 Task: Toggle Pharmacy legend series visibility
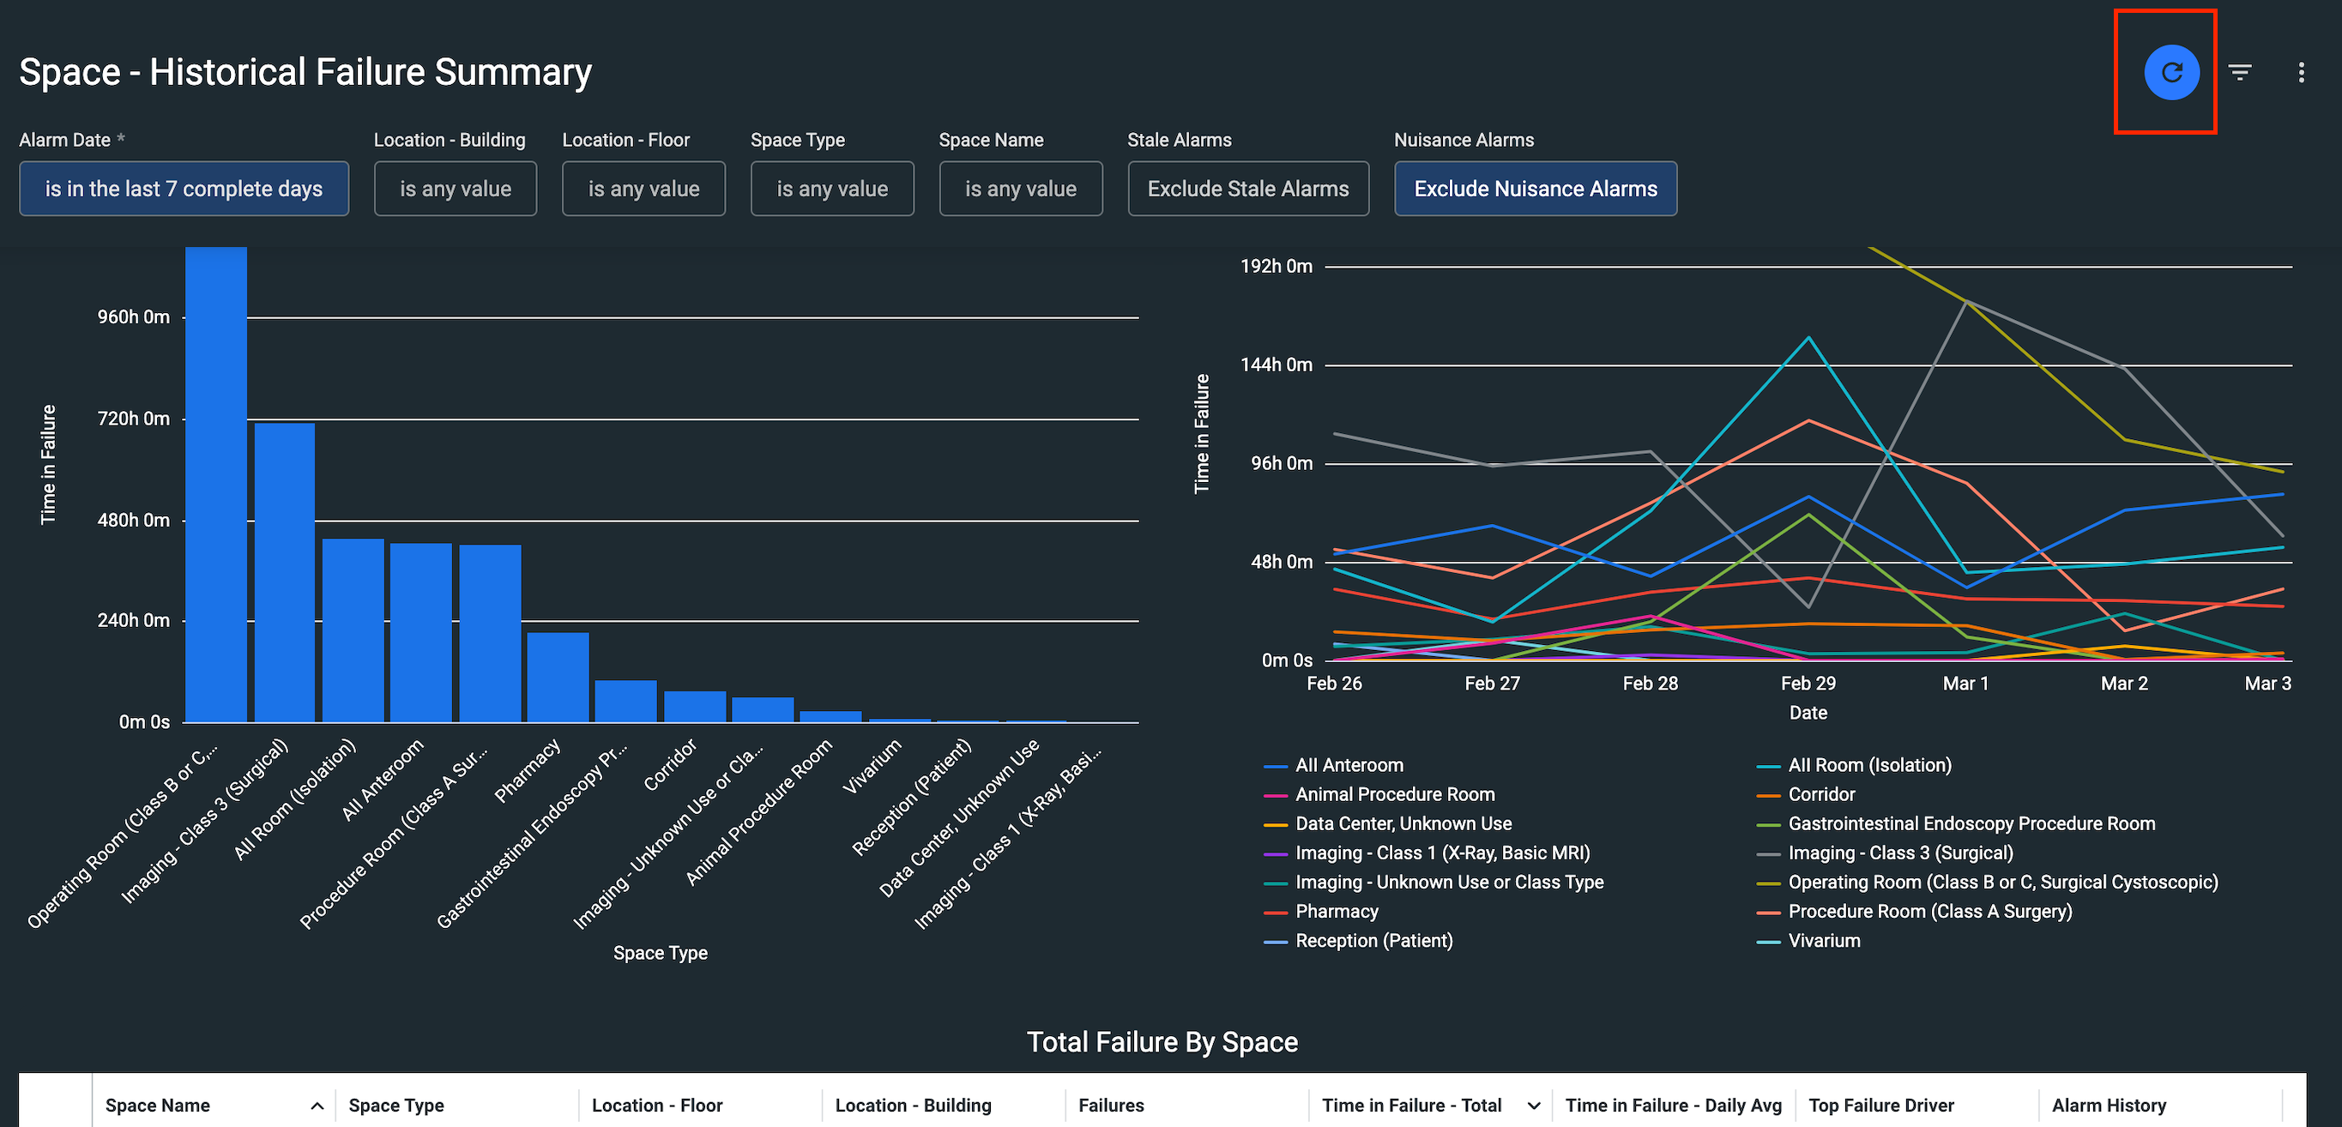click(1336, 911)
